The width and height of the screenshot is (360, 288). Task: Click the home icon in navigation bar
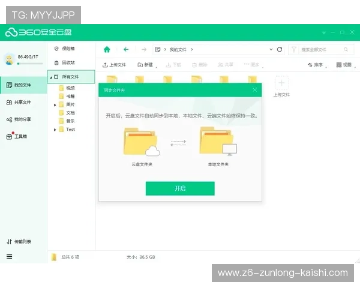107,49
